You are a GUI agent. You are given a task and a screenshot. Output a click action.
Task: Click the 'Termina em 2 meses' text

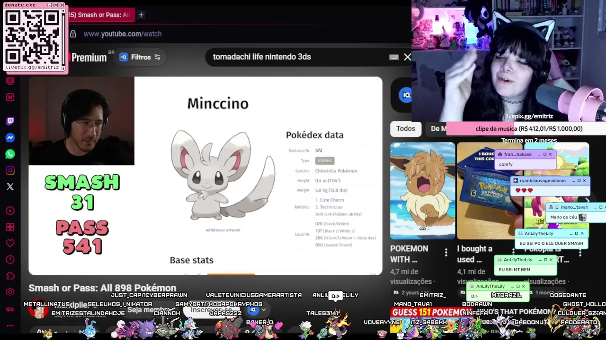point(529,140)
